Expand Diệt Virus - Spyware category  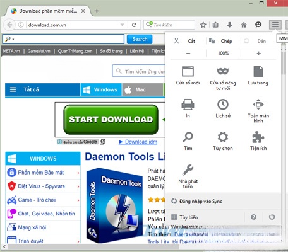43,186
